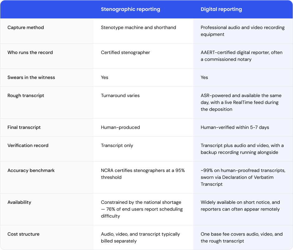Viewport: 293px width, 250px height.
Task: Click the Availability row label
Action: coord(19,202)
